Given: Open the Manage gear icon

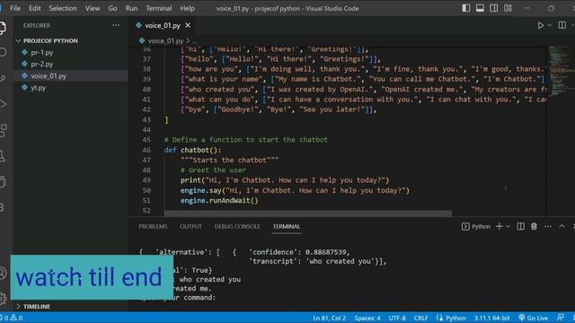Looking at the screenshot, I should coord(3,299).
